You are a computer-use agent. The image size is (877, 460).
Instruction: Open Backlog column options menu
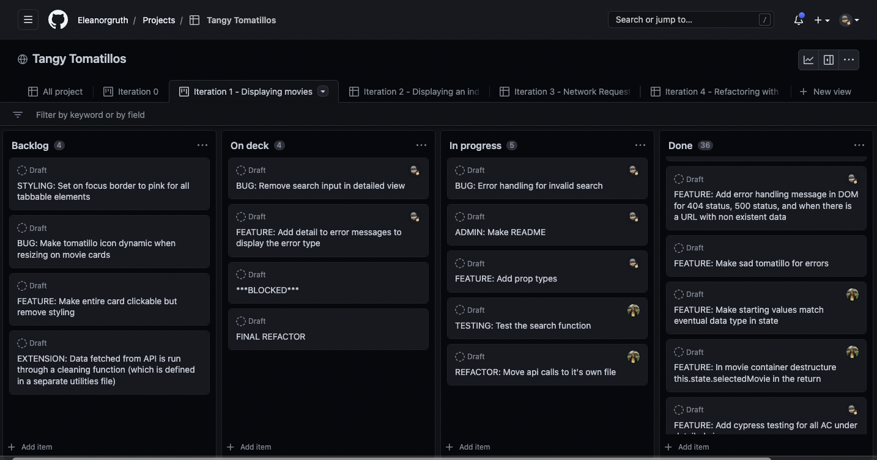coord(202,145)
